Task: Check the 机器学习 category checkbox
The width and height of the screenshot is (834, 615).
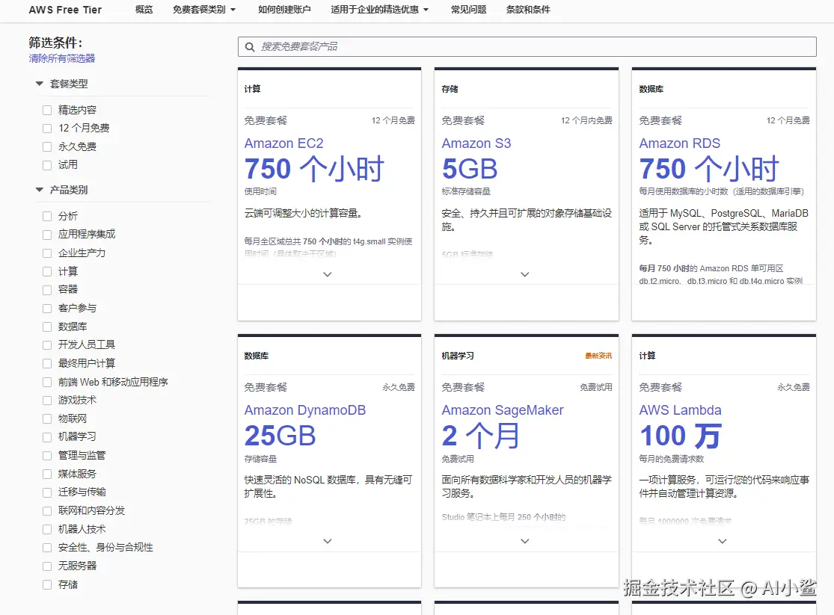Action: (47, 437)
